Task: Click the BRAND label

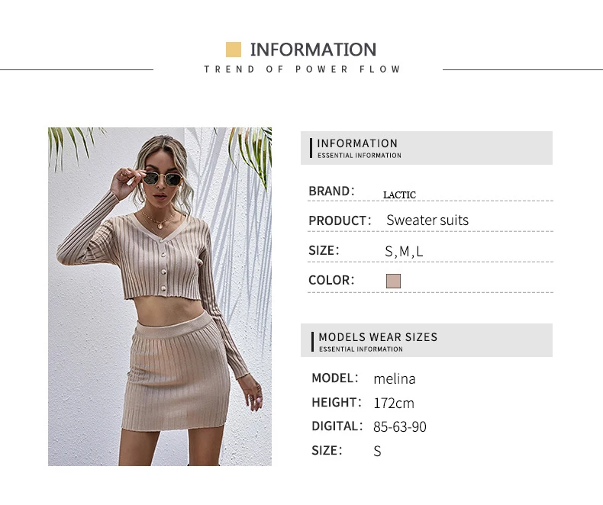Action: (x=331, y=191)
